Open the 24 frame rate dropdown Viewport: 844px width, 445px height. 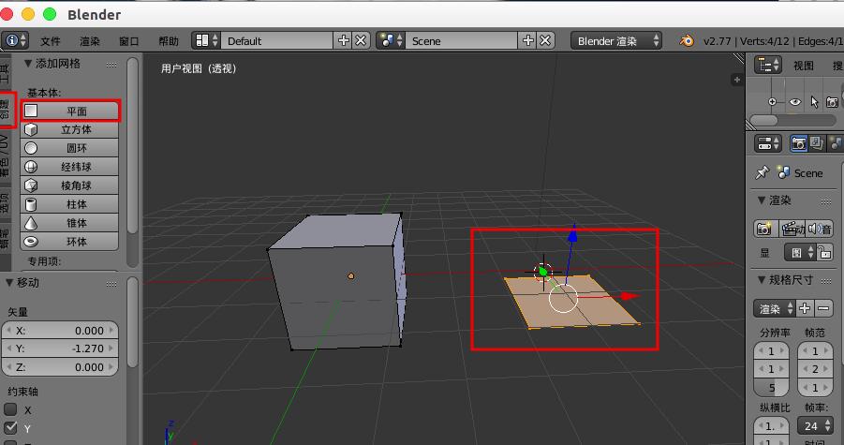816,426
